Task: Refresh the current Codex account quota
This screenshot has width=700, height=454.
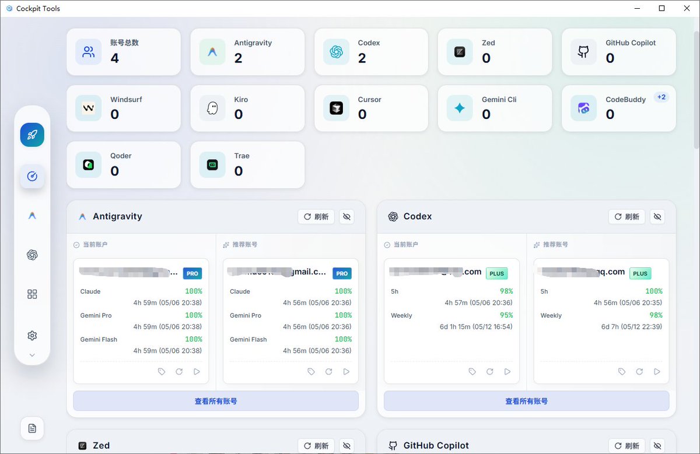Action: (x=490, y=372)
